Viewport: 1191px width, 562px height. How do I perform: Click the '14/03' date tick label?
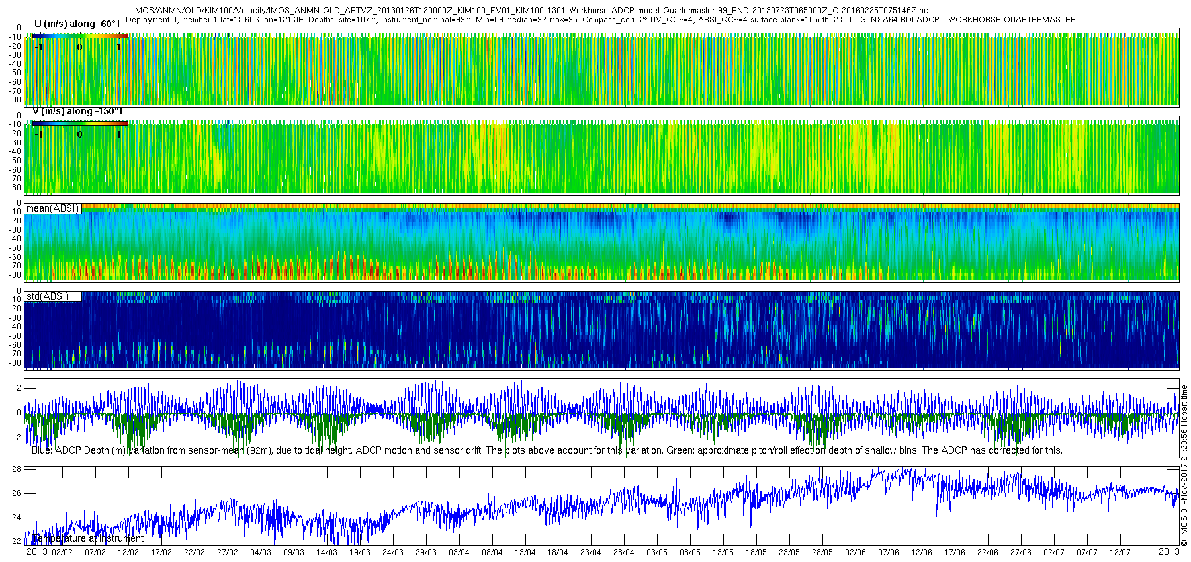[327, 553]
